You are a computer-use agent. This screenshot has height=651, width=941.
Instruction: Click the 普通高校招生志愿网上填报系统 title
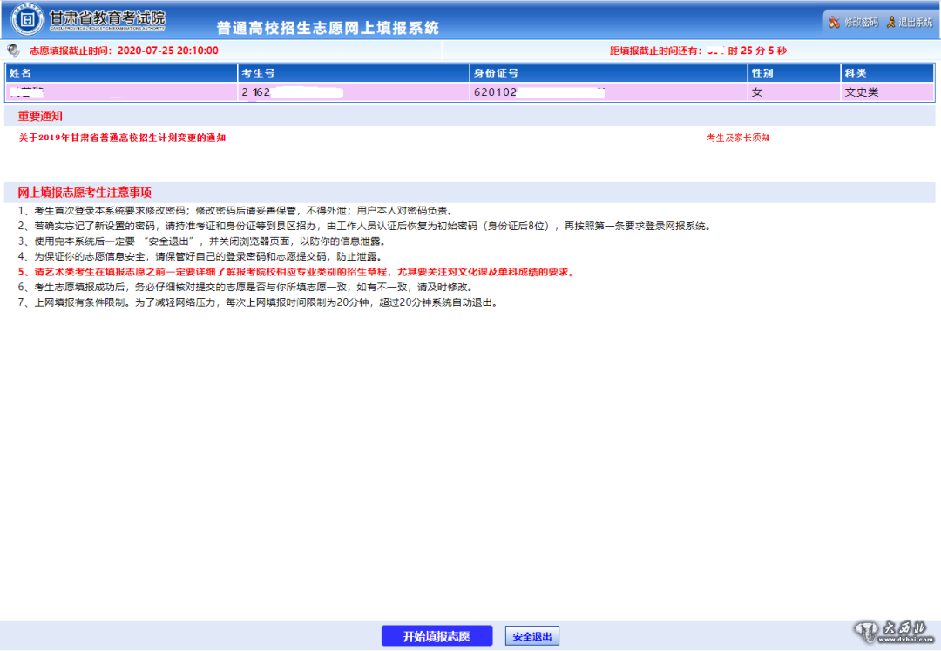328,28
